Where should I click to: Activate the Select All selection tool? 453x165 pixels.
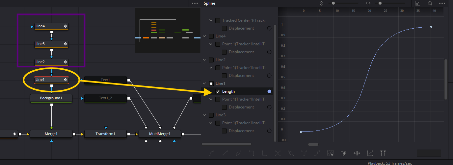click(330, 153)
